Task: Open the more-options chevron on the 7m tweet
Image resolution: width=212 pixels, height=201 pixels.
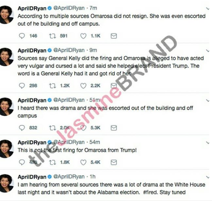Action: pos(208,9)
